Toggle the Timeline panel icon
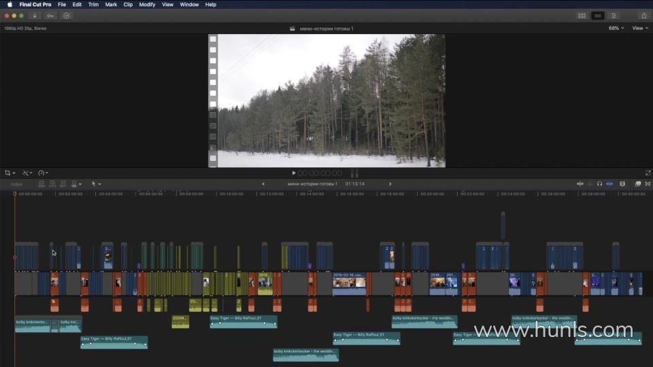Image resolution: width=653 pixels, height=367 pixels. pos(598,16)
